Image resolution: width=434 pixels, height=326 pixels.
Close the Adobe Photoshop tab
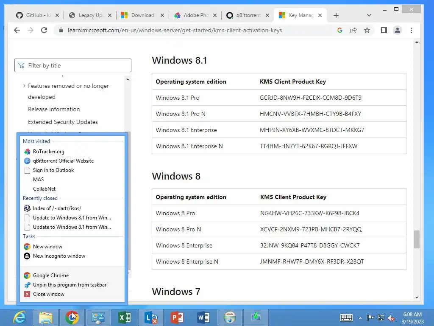click(x=215, y=15)
